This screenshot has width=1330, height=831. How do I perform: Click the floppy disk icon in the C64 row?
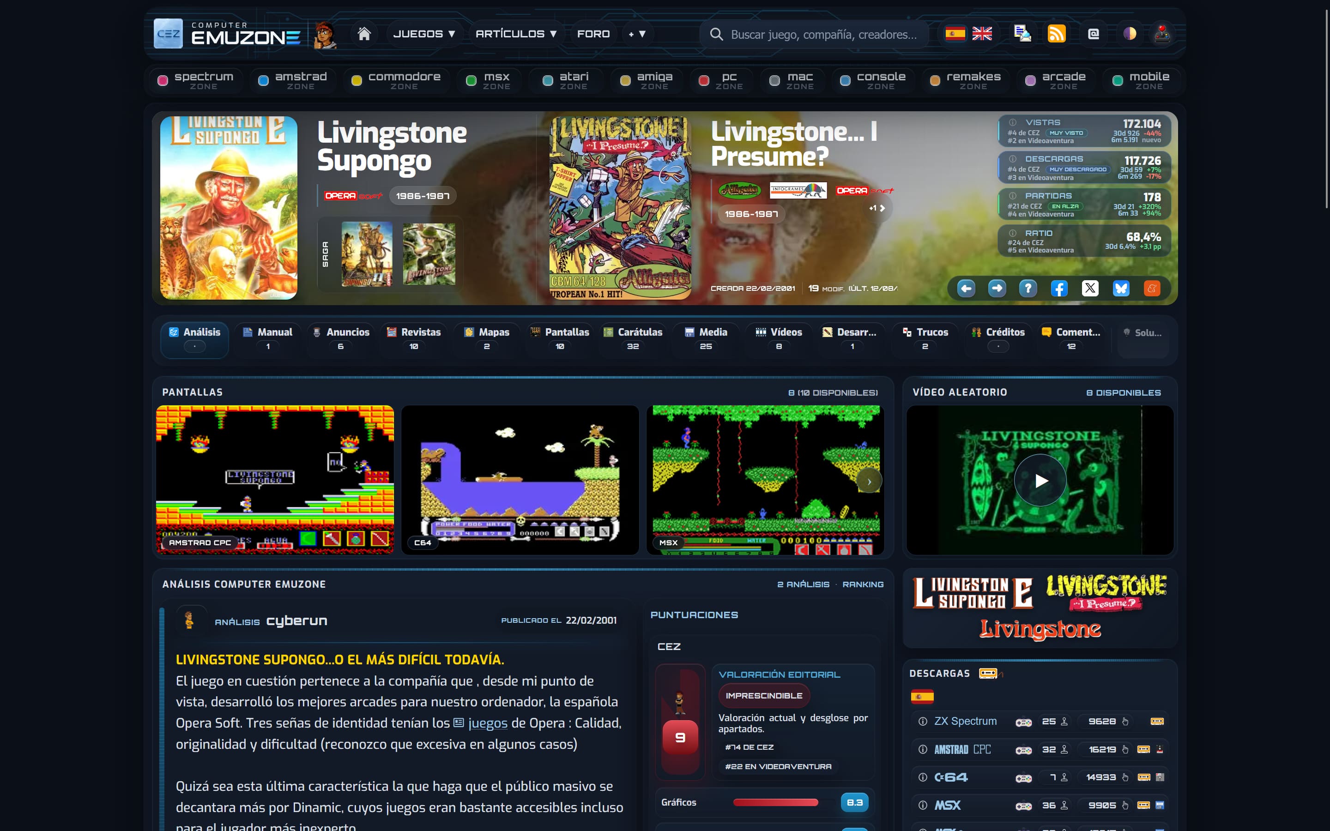pos(1160,777)
